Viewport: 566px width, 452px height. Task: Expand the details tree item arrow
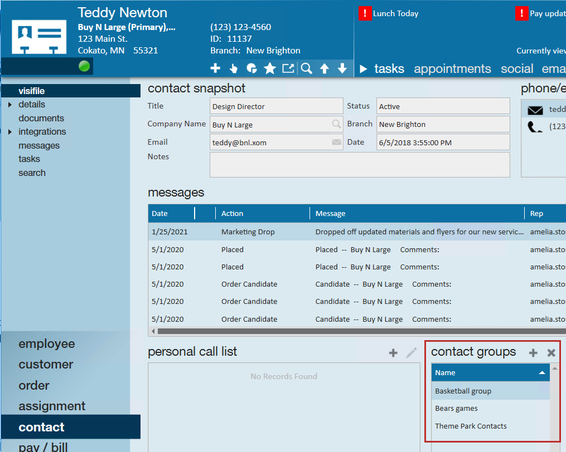[10, 105]
